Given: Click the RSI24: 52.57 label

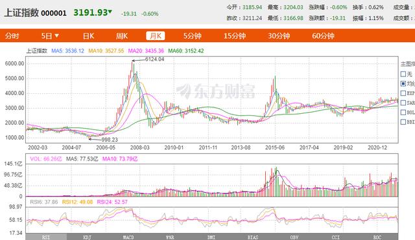Looking at the screenshot, I should (x=112, y=202).
